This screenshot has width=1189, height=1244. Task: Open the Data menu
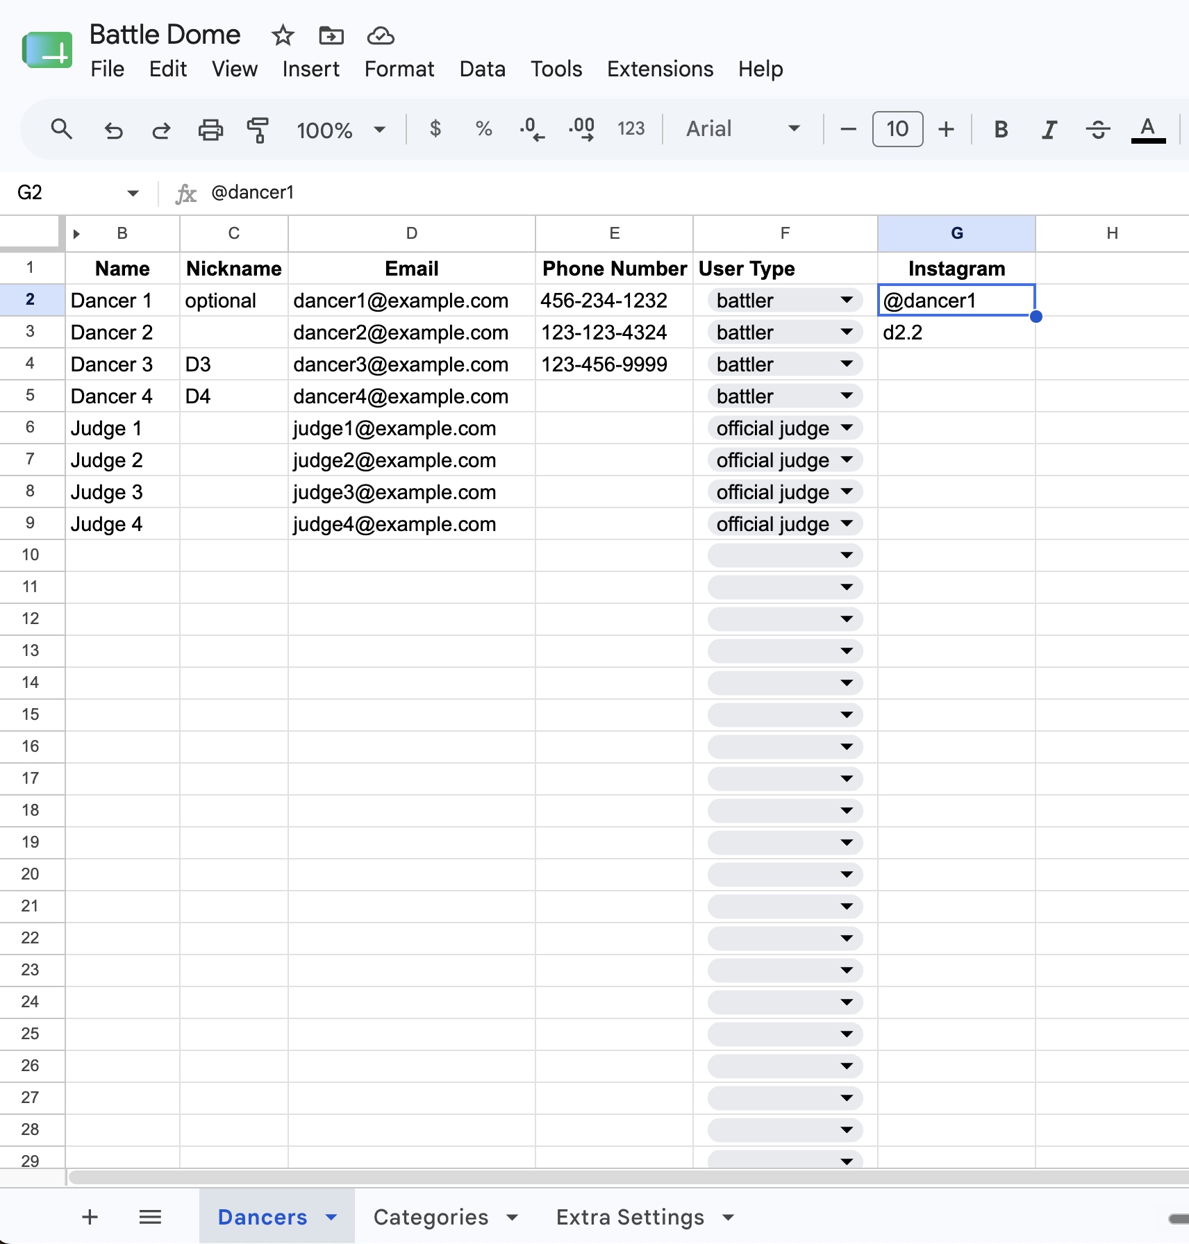click(483, 69)
